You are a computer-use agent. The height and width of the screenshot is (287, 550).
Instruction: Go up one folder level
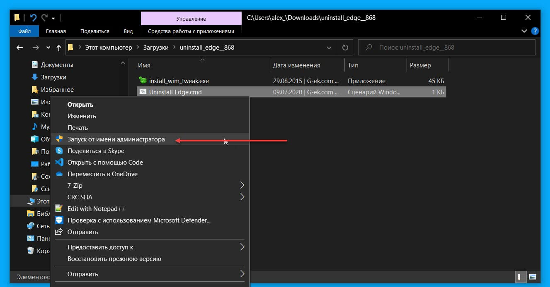[x=58, y=48]
